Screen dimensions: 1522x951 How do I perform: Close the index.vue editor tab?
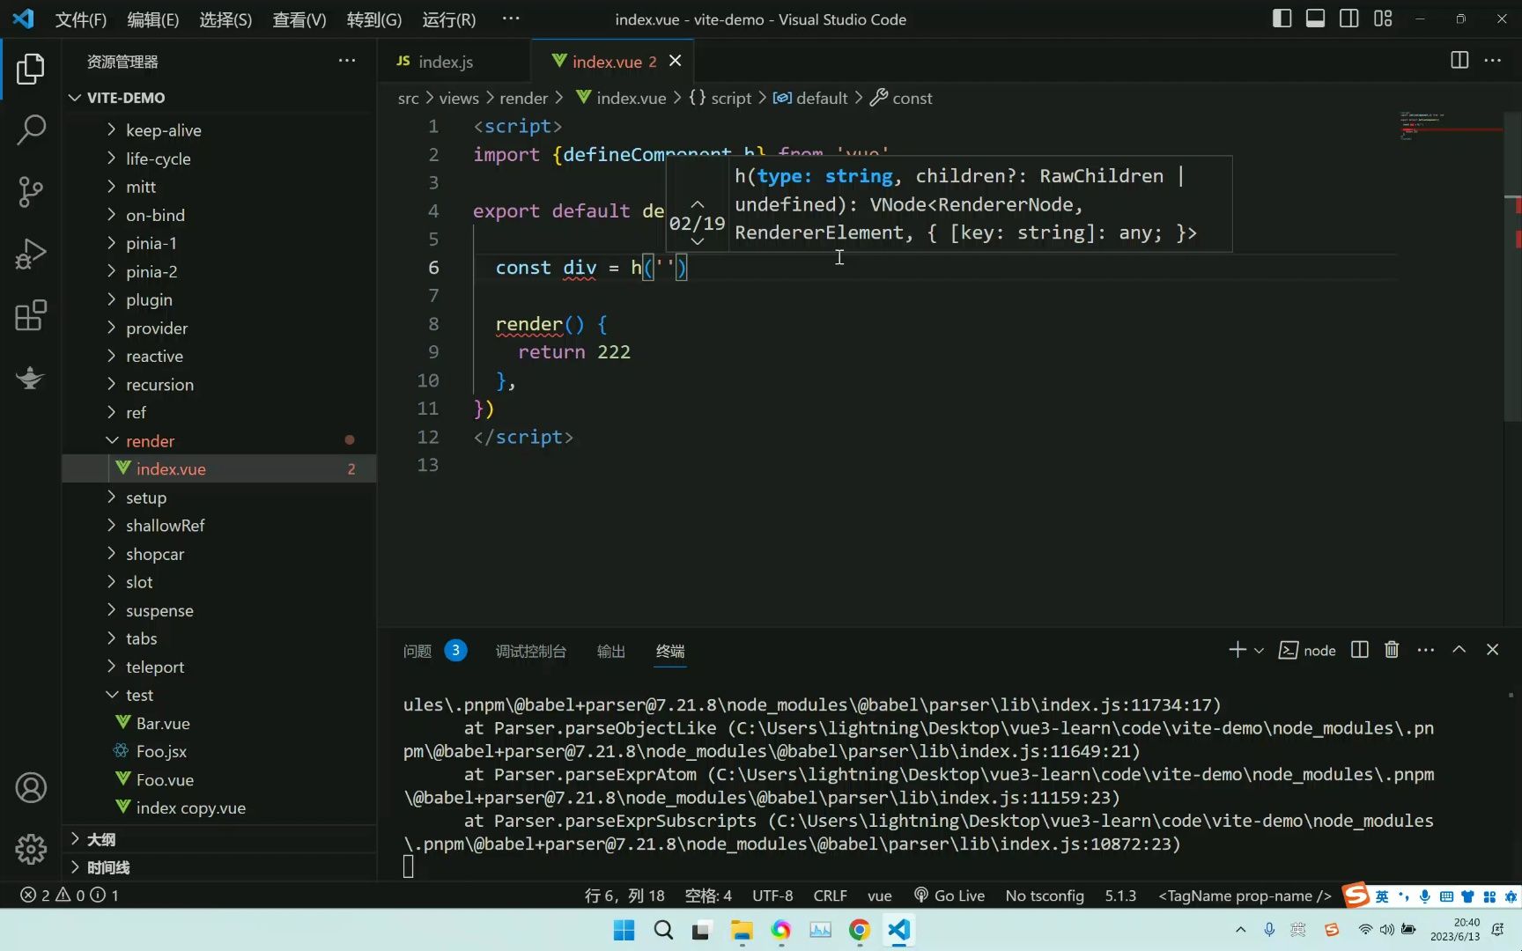[676, 61]
